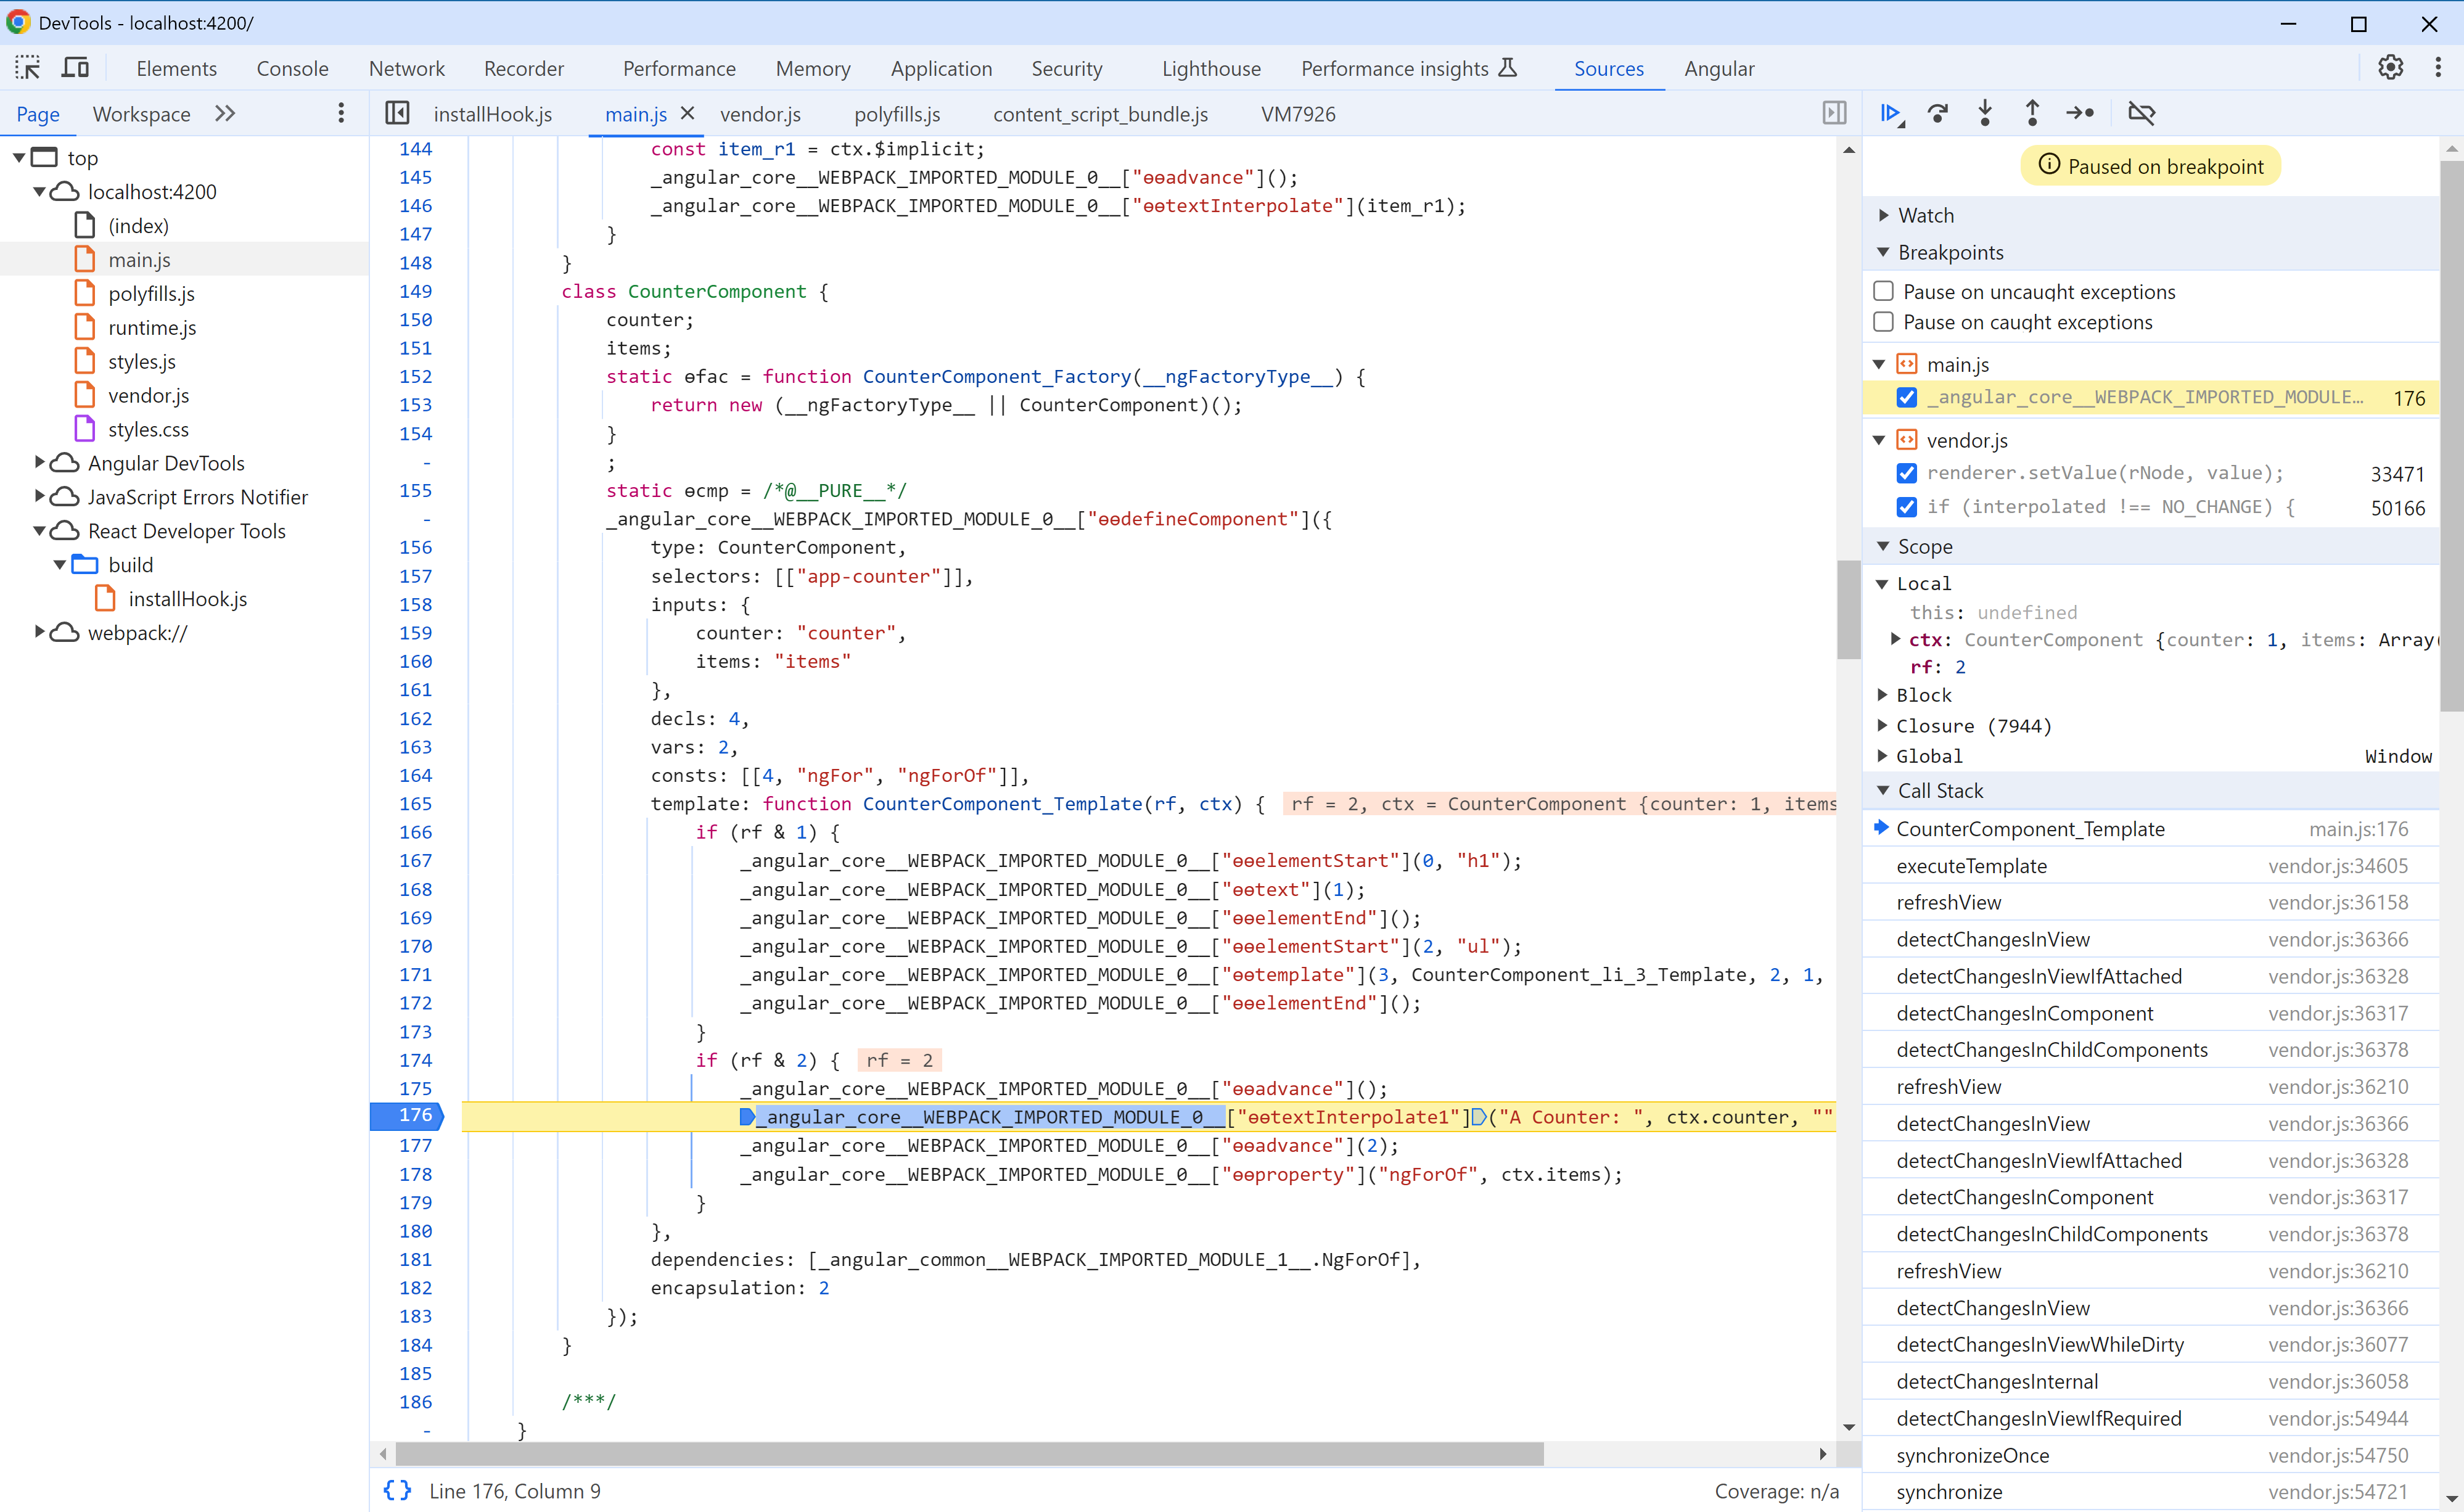Select detectChangesInternal call stack frame
The width and height of the screenshot is (2464, 1512).
pyautogui.click(x=2151, y=1381)
